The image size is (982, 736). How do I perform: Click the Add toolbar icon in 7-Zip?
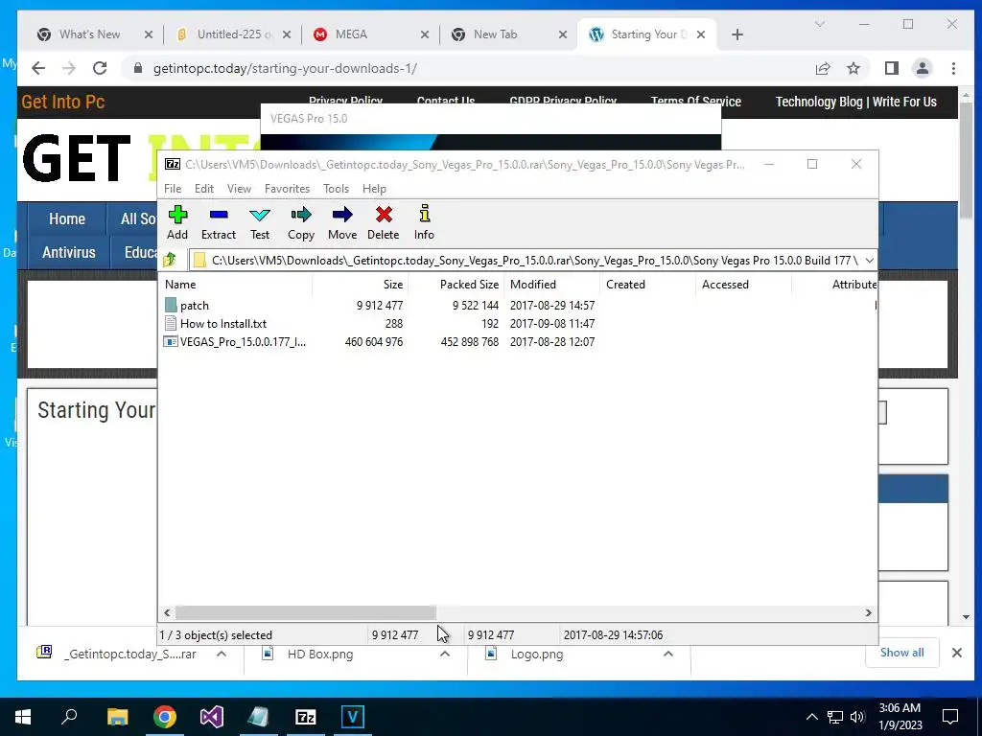coord(177,222)
